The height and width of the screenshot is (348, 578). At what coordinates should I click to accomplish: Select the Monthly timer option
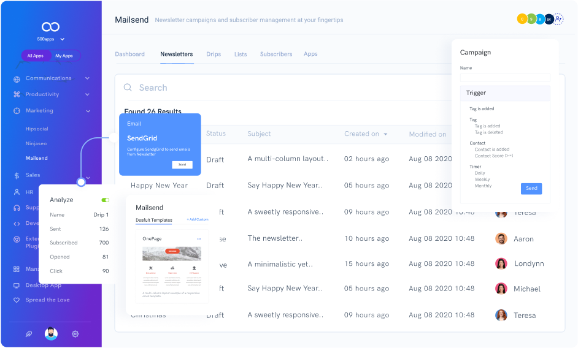(484, 186)
